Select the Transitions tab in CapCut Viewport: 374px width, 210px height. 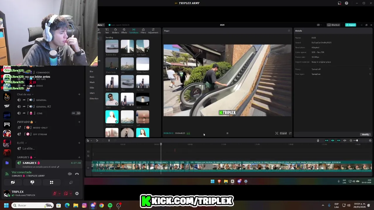point(134,31)
